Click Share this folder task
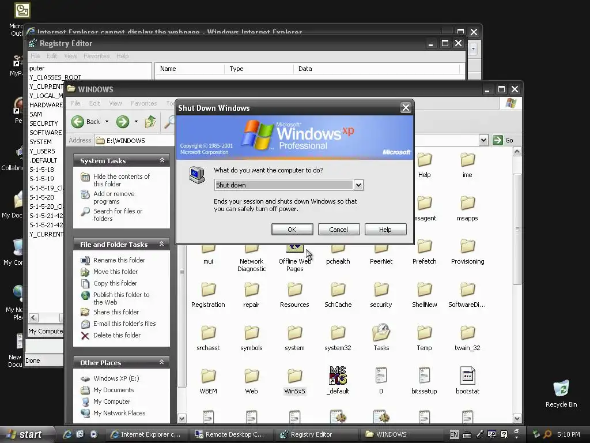Screen dimensions: 590x443 116,312
